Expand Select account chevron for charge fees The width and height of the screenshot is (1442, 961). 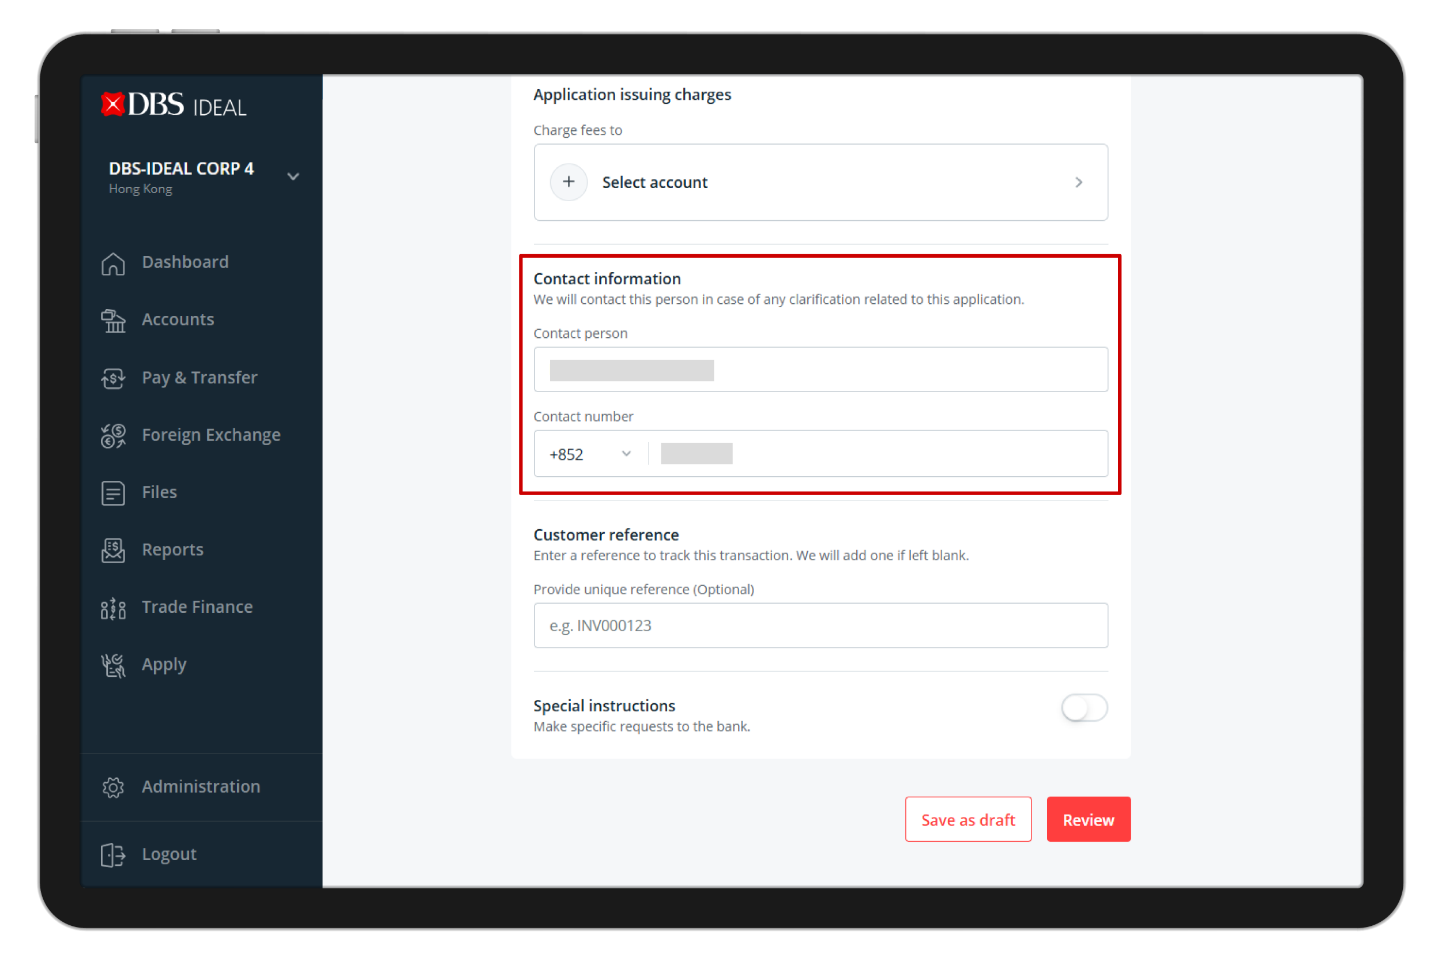[1079, 182]
